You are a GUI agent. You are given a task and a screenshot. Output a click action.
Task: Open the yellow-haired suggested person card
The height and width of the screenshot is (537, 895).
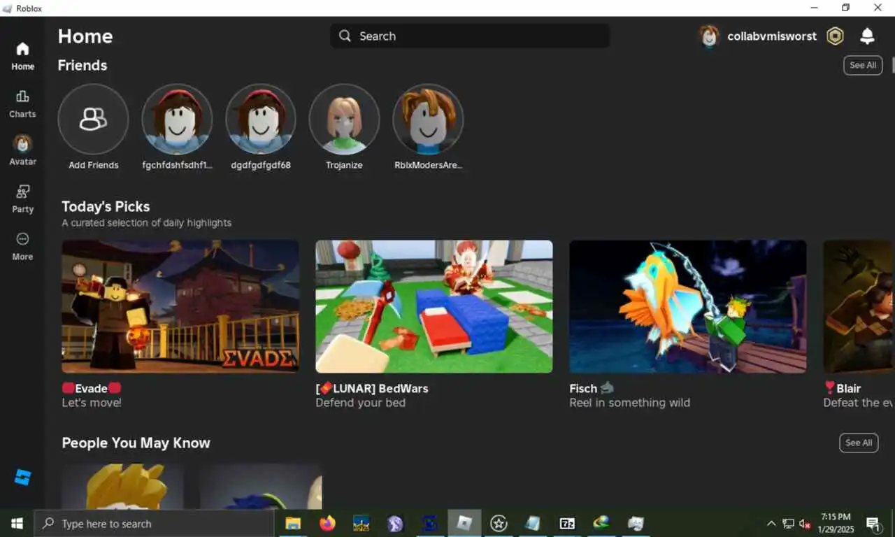tap(122, 487)
